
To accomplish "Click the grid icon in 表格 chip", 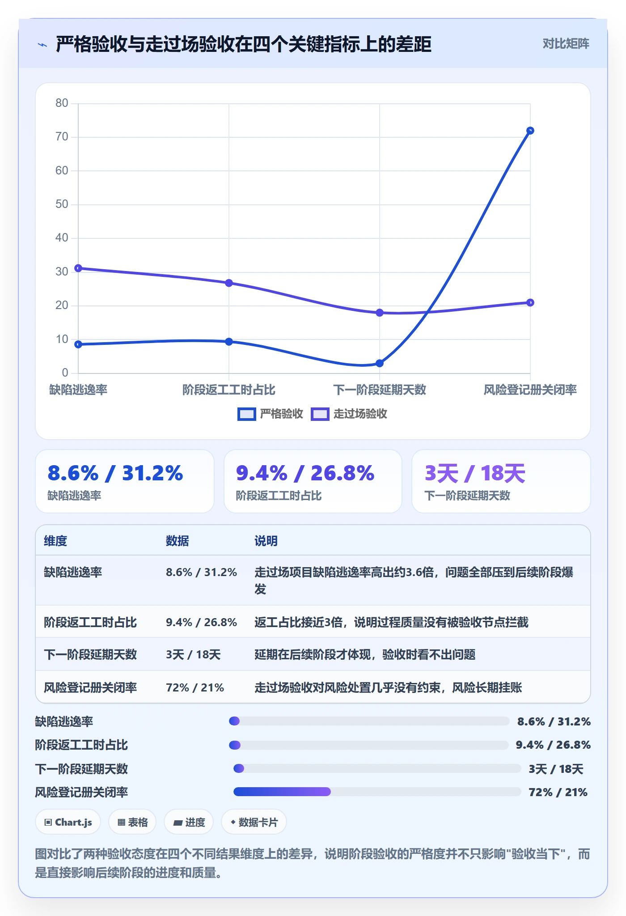I will point(121,822).
